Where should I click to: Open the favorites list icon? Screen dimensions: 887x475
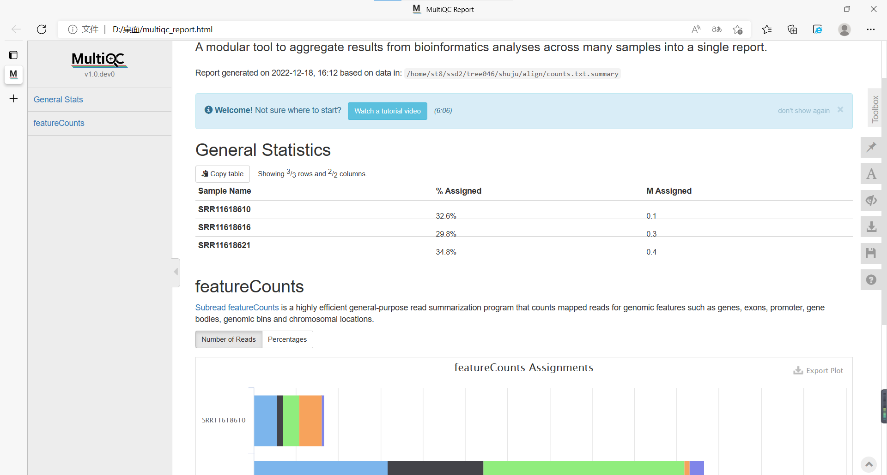coord(767,30)
